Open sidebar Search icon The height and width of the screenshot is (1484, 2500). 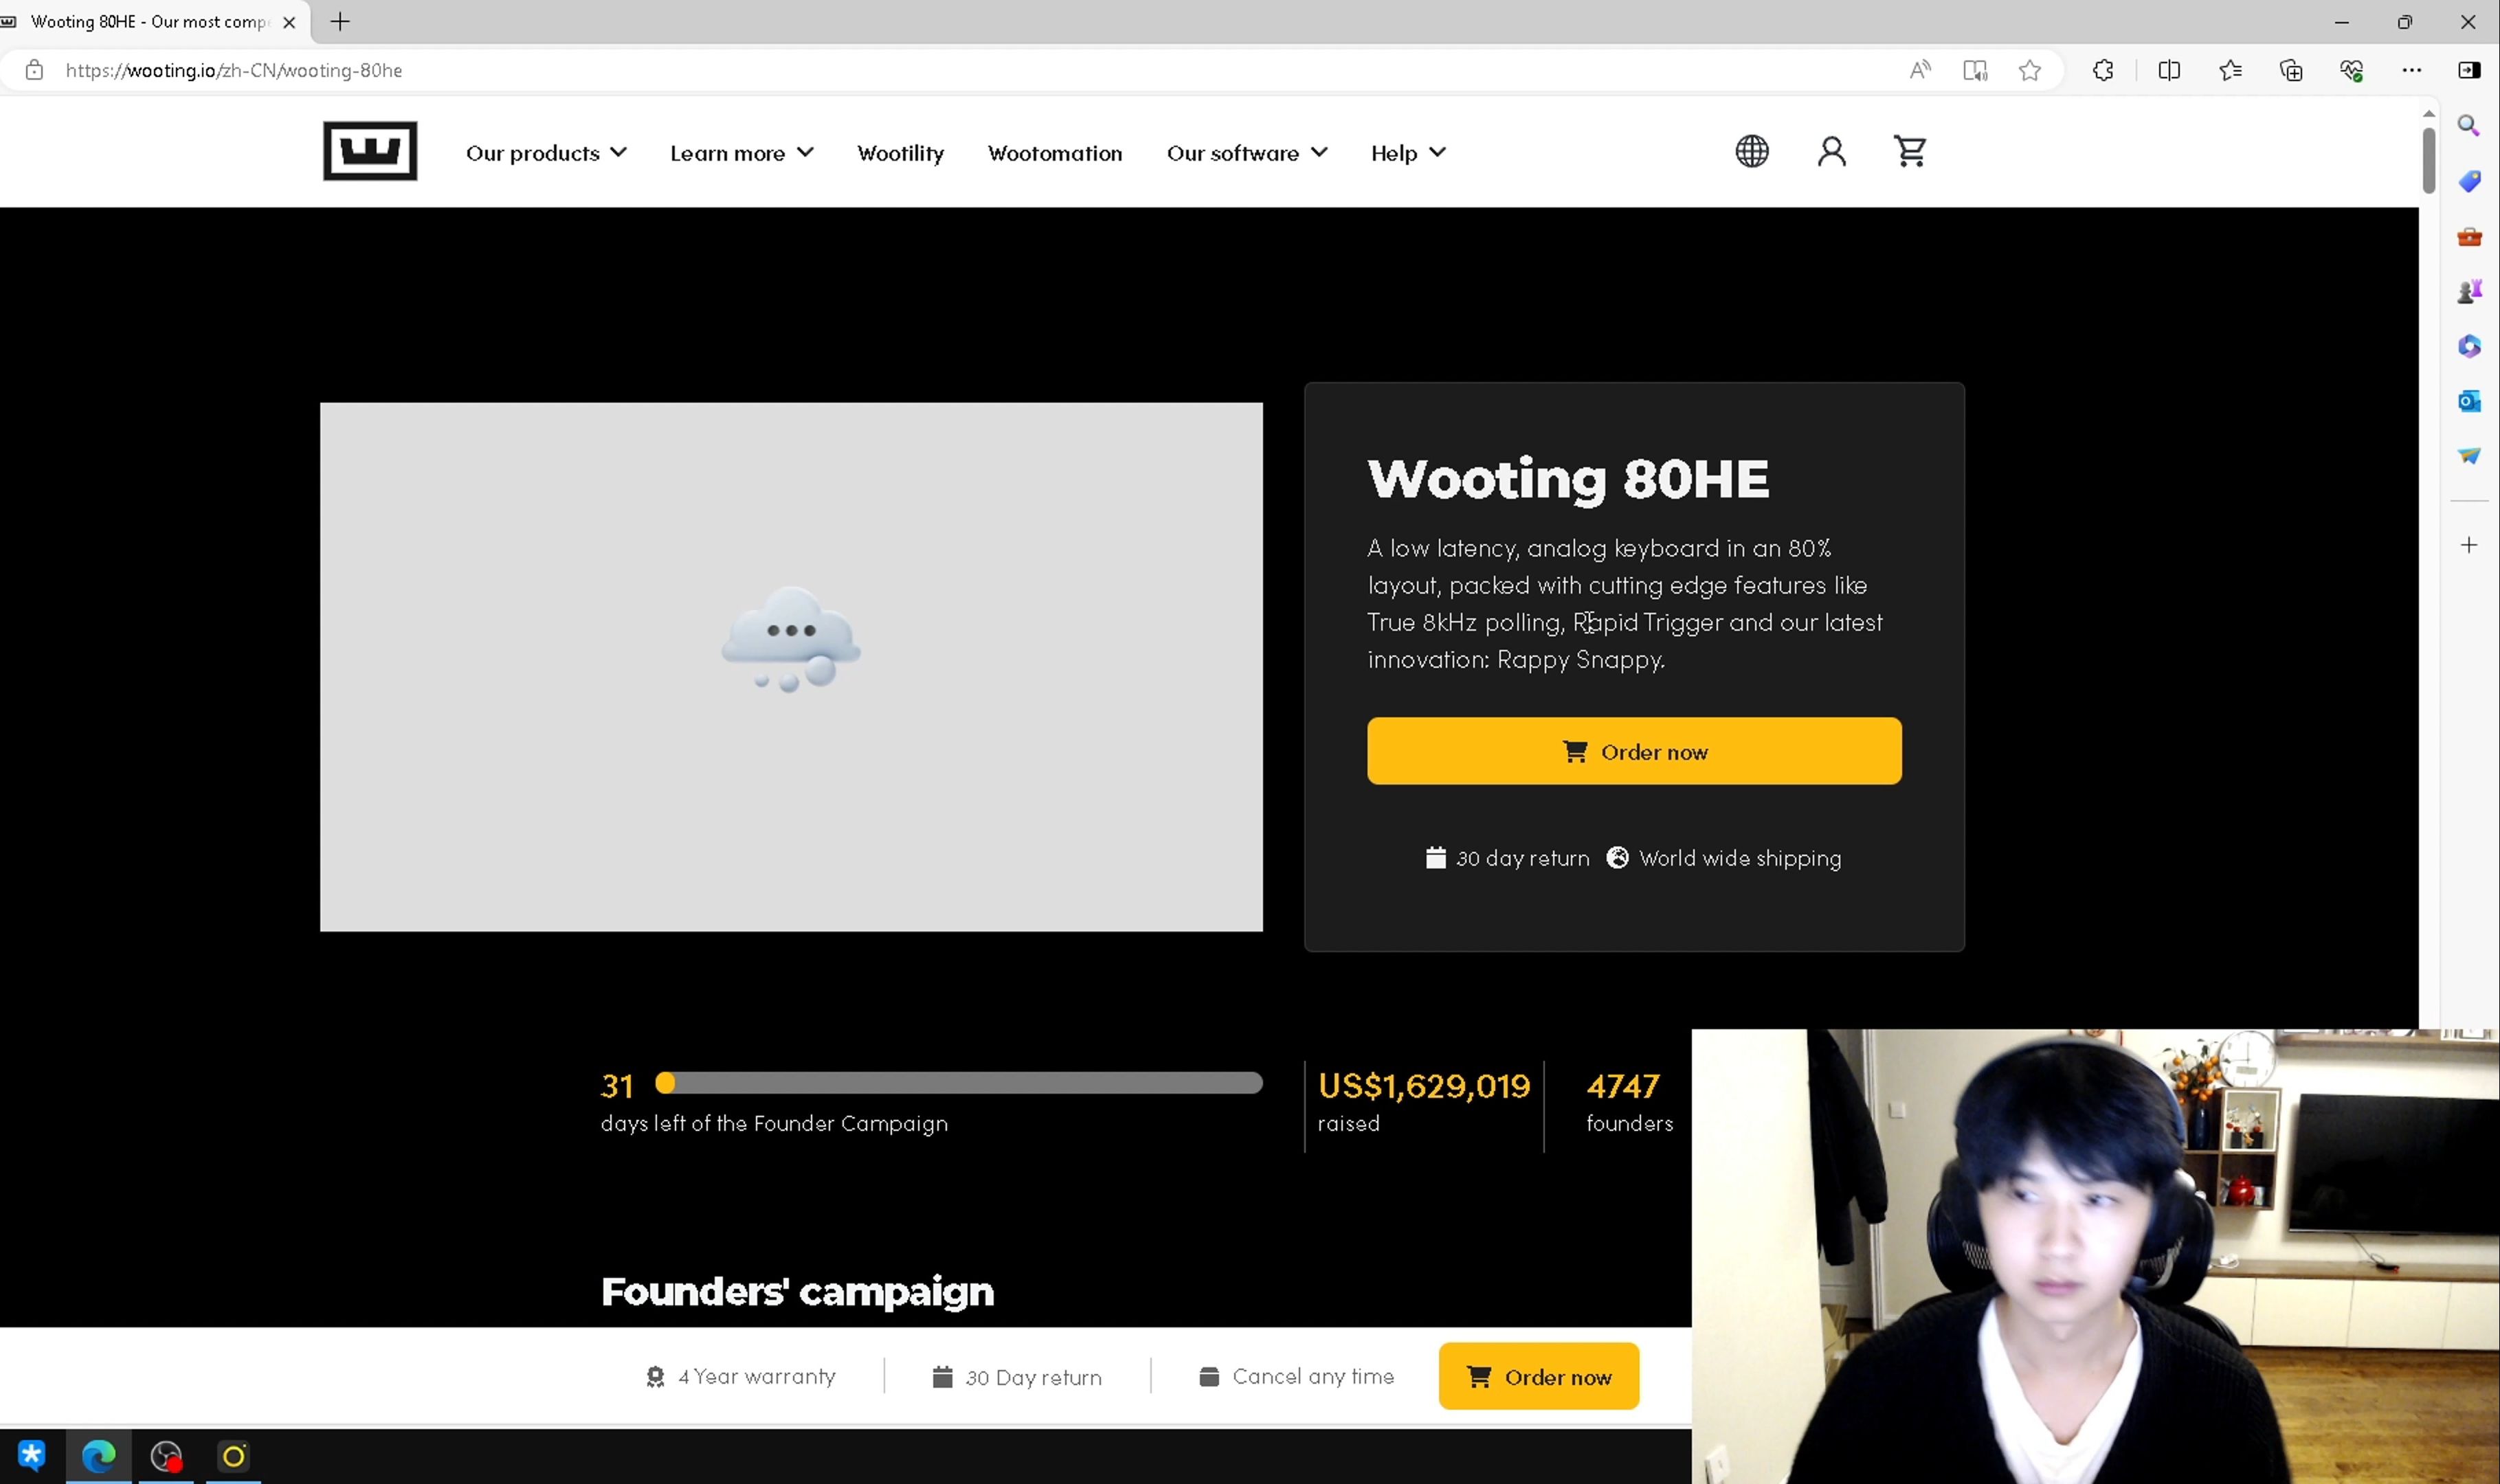(2469, 126)
